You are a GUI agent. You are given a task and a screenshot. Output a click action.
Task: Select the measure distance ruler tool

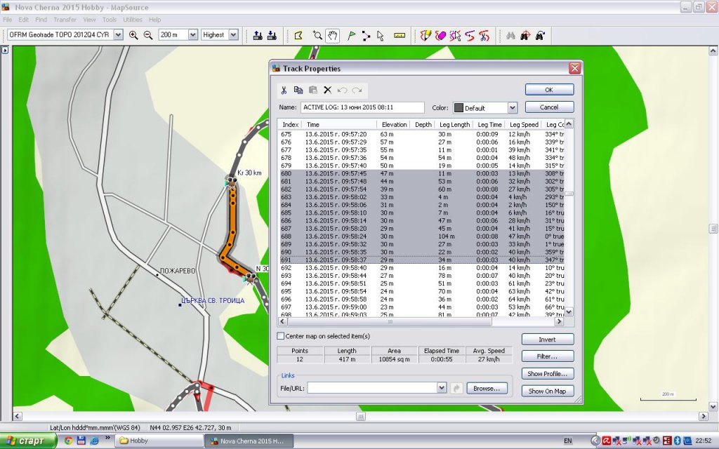pyautogui.click(x=400, y=35)
